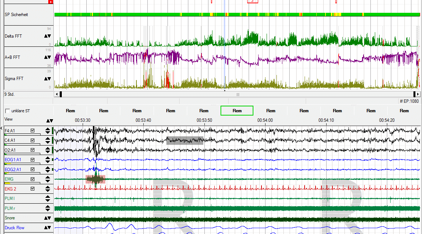
Task: Click the up arrow beside C4:A1
Action: coord(48,139)
